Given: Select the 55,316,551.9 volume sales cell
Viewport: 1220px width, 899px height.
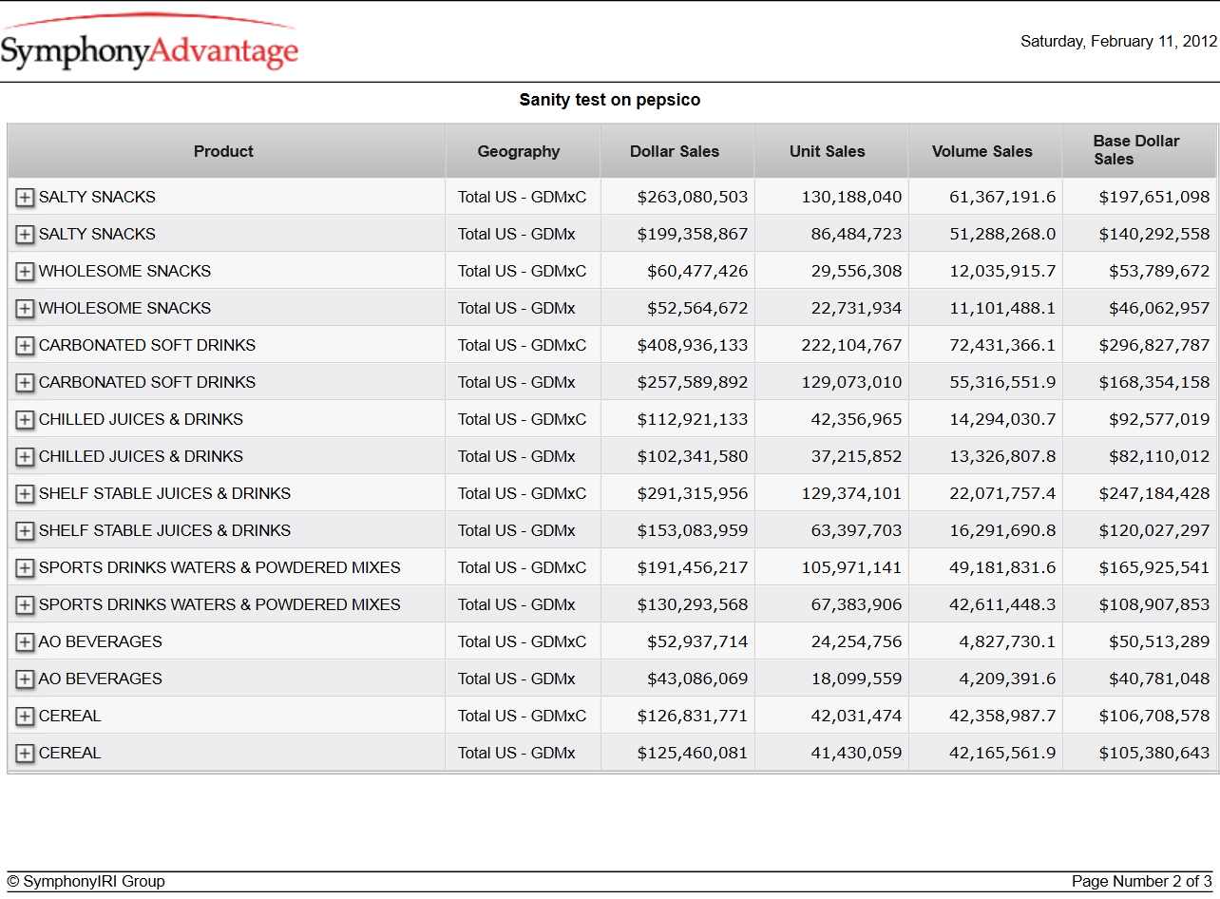Looking at the screenshot, I should pyautogui.click(x=985, y=382).
